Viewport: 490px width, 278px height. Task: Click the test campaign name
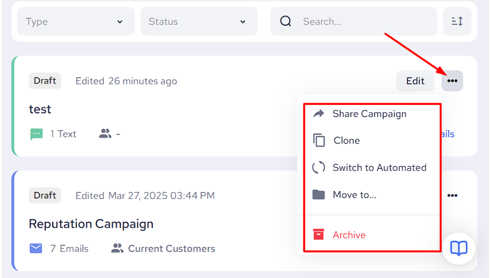(x=40, y=109)
